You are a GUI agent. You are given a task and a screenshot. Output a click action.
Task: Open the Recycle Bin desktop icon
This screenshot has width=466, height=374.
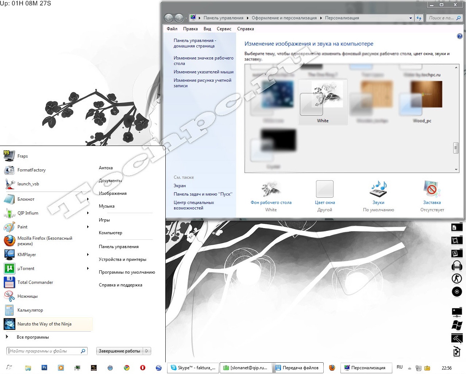point(457,352)
